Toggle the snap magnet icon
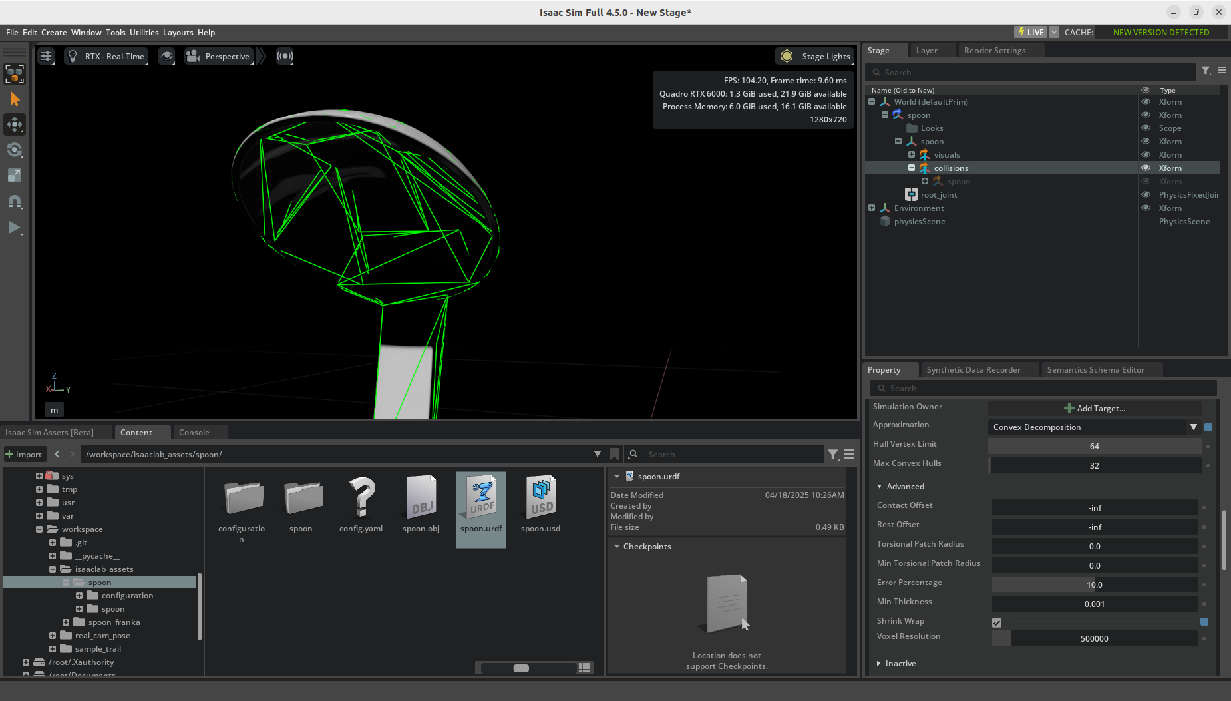Viewport: 1231px width, 701px height. pyautogui.click(x=15, y=201)
